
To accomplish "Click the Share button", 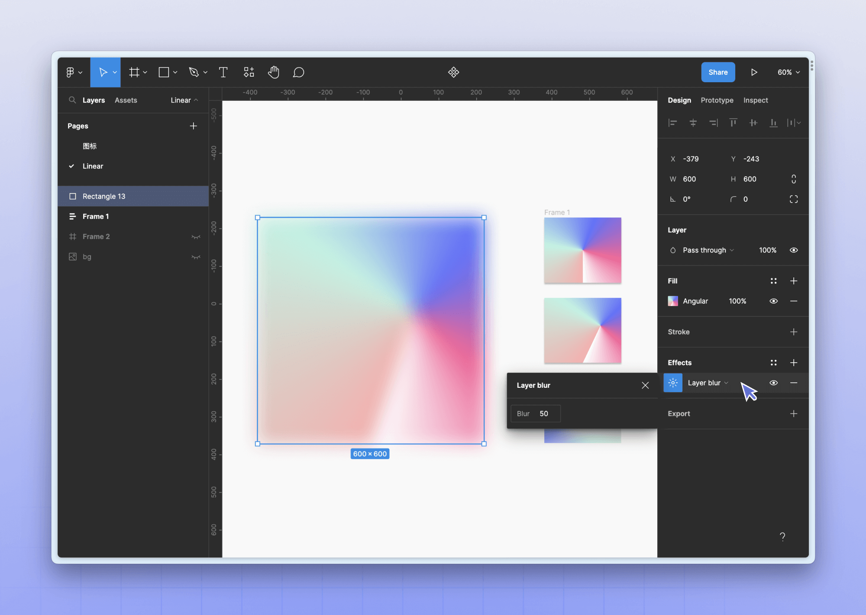I will (x=717, y=72).
